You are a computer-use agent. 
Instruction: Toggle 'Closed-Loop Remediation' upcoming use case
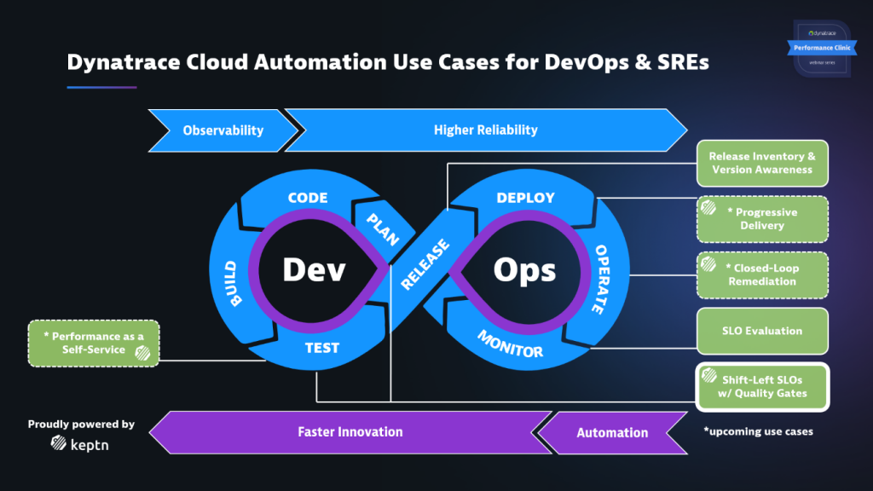click(762, 274)
